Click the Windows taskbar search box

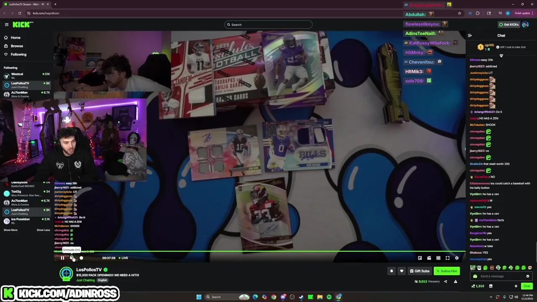227,297
